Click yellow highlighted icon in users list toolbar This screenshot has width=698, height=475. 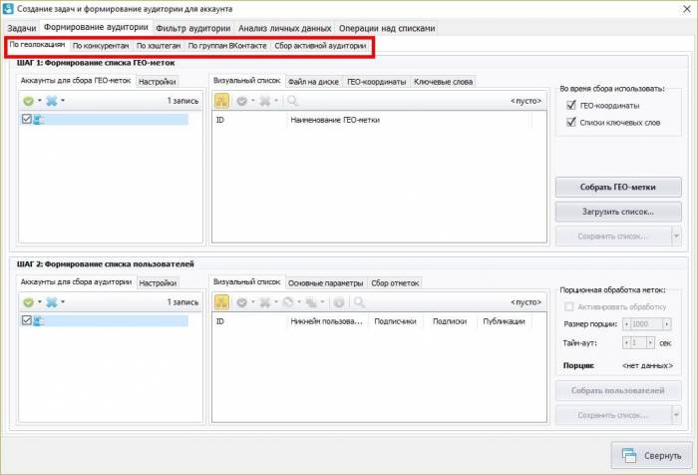tap(221, 301)
